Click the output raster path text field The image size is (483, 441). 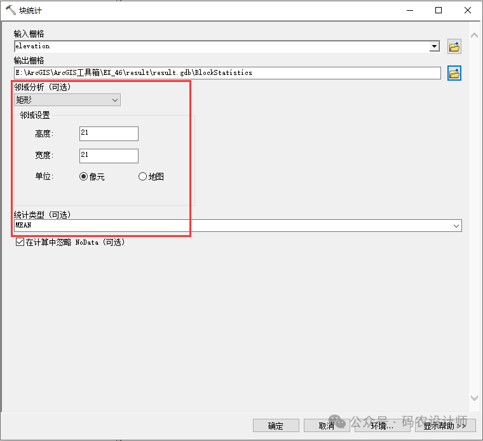point(227,73)
